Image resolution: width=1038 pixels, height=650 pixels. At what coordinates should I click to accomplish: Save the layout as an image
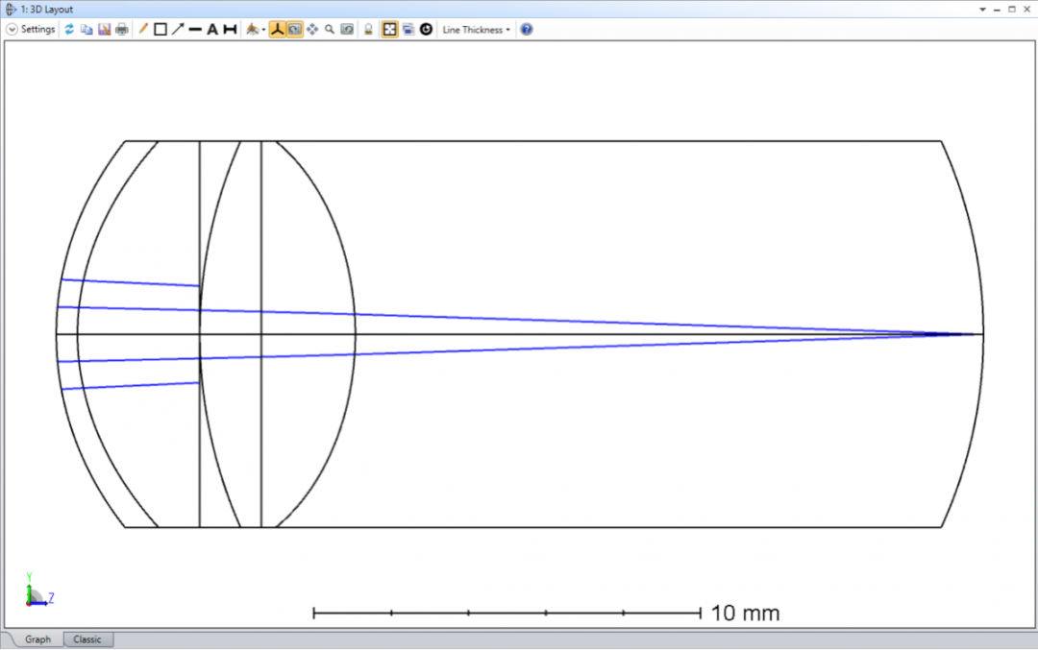coord(103,29)
